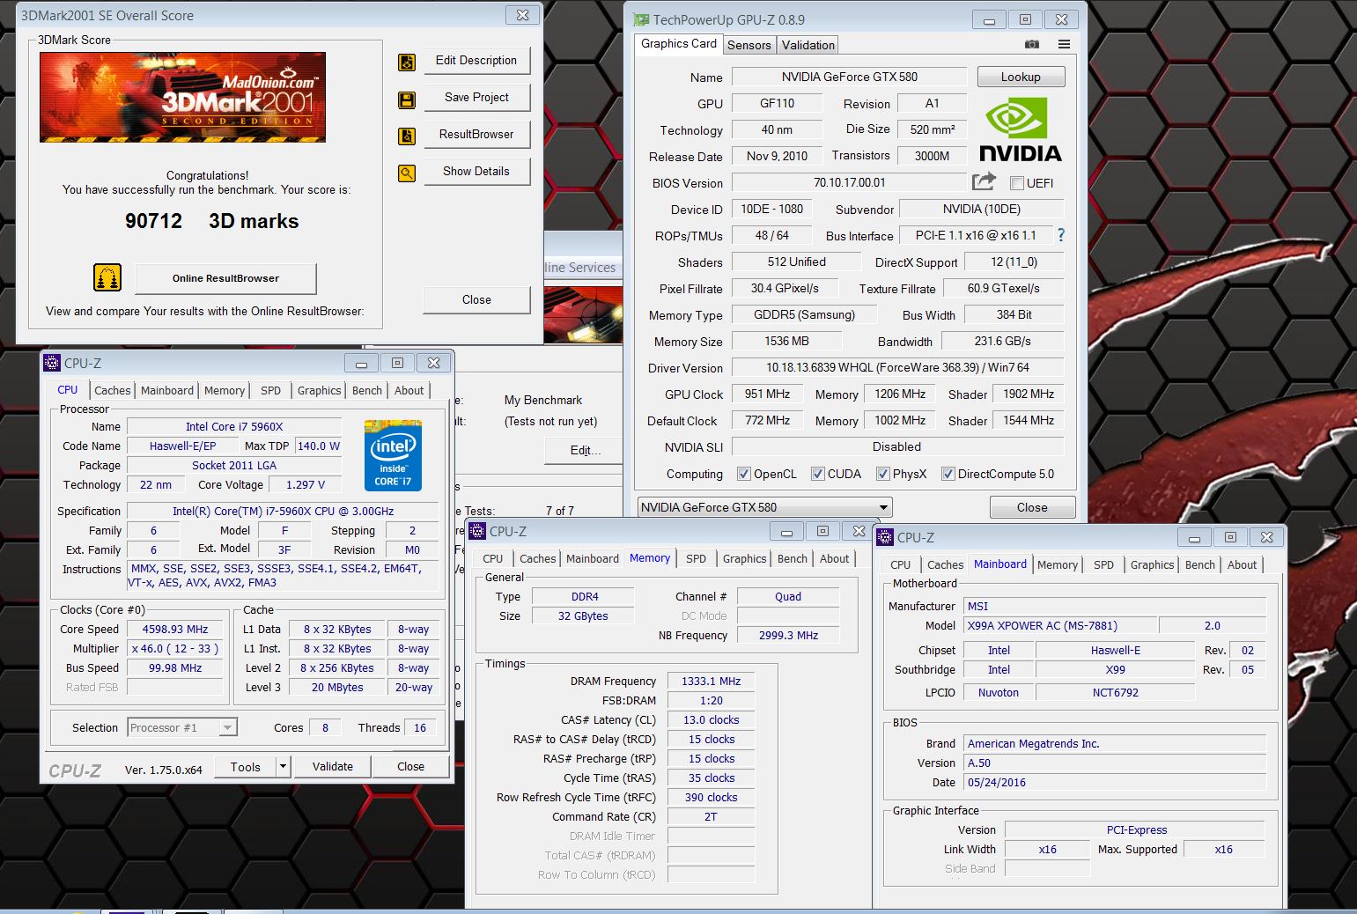Click the DRAM Frequency value 1333.1 MHz
This screenshot has width=1357, height=914.
(x=711, y=681)
